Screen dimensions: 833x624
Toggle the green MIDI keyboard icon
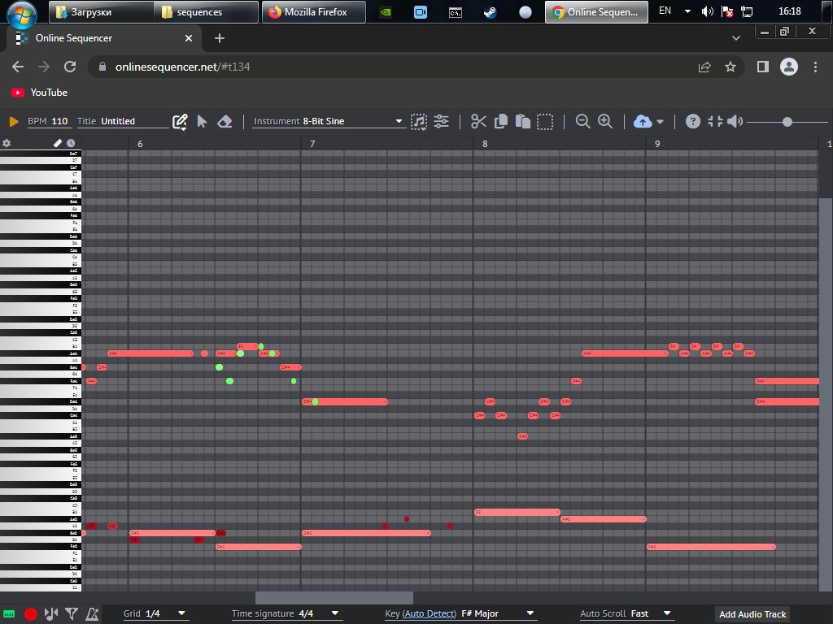(x=9, y=614)
